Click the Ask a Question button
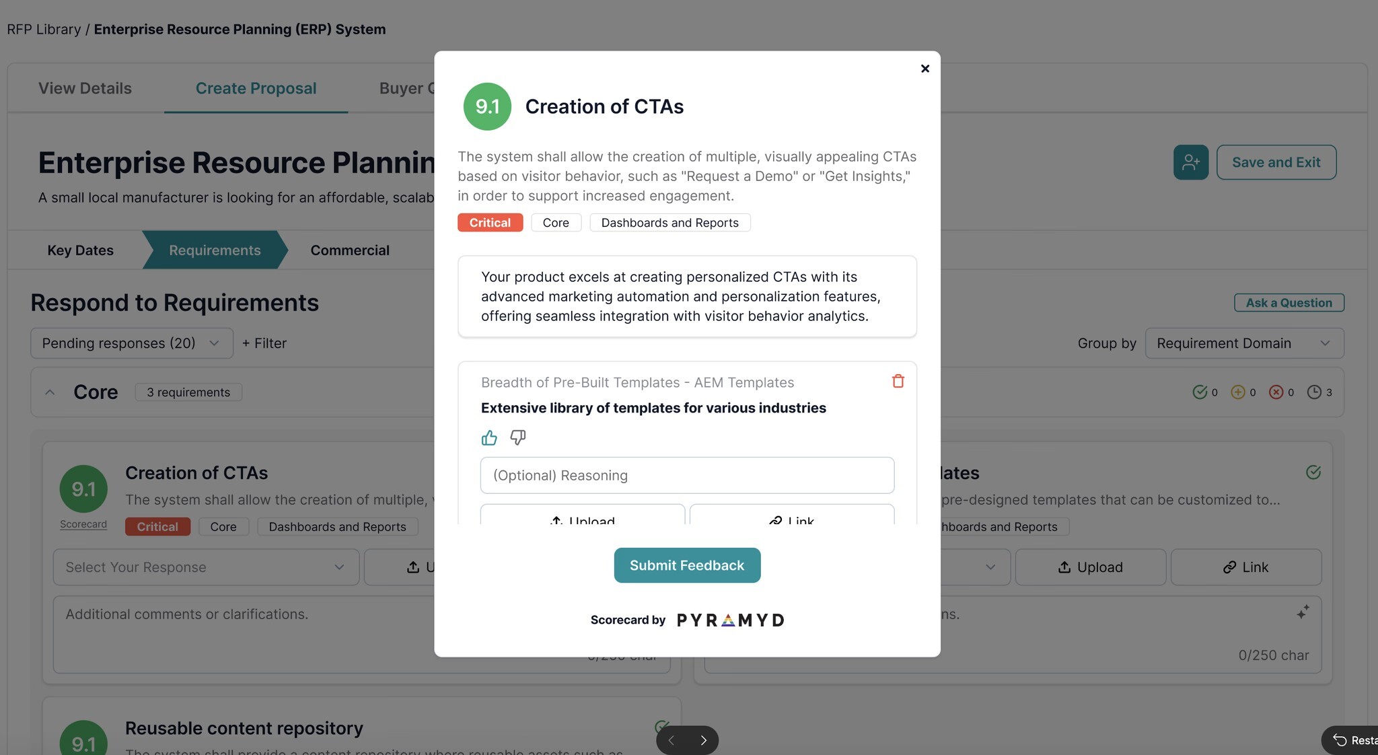The width and height of the screenshot is (1378, 755). point(1289,303)
